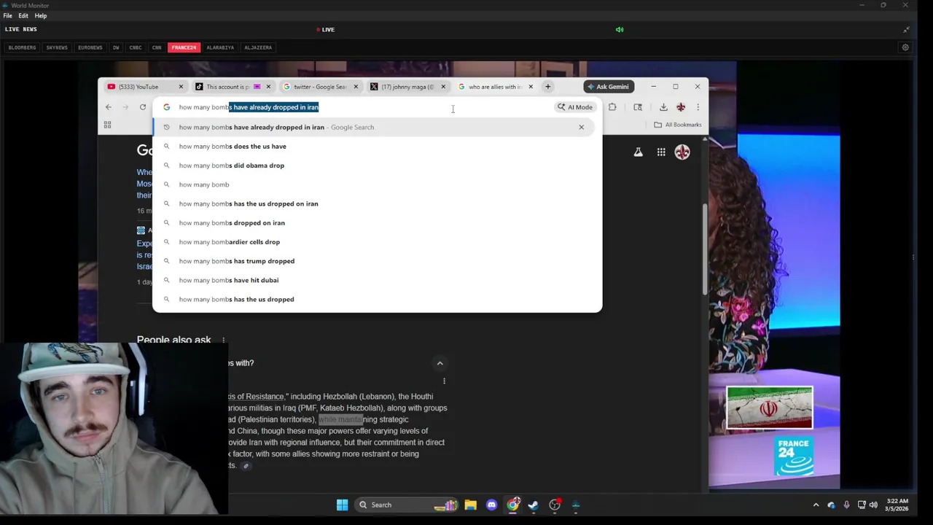
Task: Open a new browser tab with the plus button
Action: coord(547,87)
